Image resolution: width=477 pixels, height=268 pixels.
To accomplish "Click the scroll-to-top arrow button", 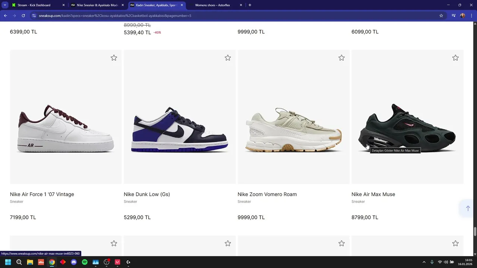I will [x=468, y=208].
